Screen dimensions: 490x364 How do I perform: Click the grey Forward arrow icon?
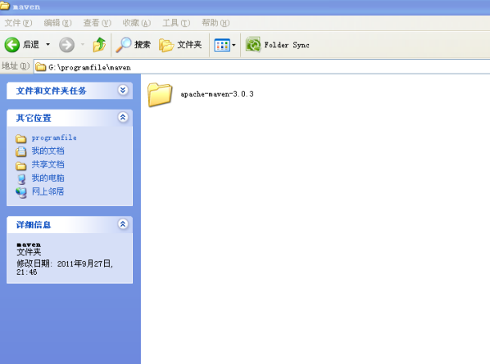click(66, 45)
